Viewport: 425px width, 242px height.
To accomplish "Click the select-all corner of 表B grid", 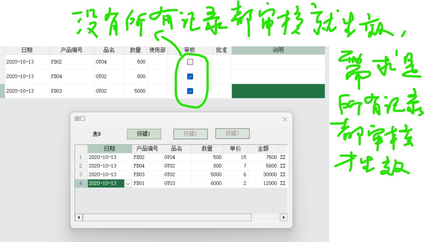I will click(x=81, y=149).
